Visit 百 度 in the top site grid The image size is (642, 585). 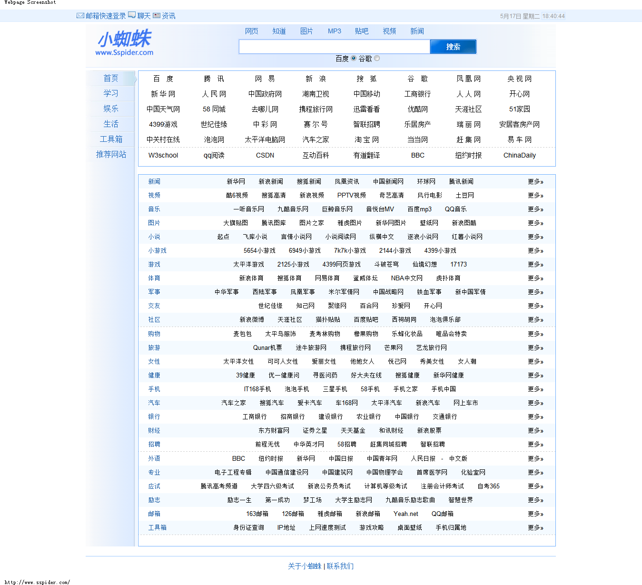point(163,79)
